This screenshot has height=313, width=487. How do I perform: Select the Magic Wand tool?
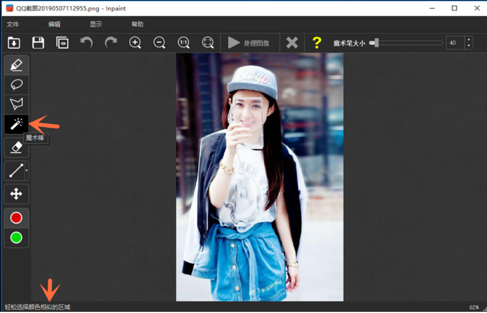click(x=16, y=124)
